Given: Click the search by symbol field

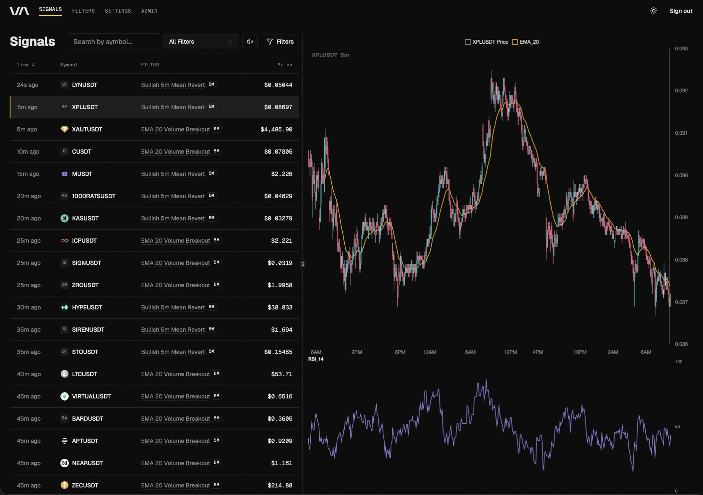Looking at the screenshot, I should [114, 42].
